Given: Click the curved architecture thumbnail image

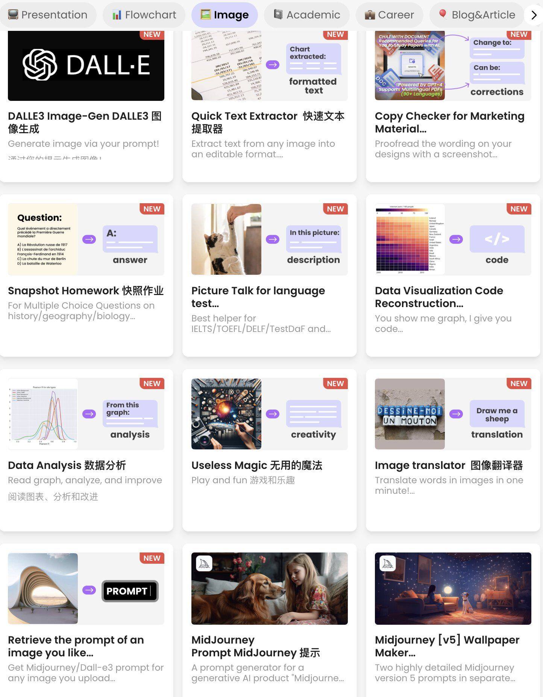Looking at the screenshot, I should [x=43, y=589].
